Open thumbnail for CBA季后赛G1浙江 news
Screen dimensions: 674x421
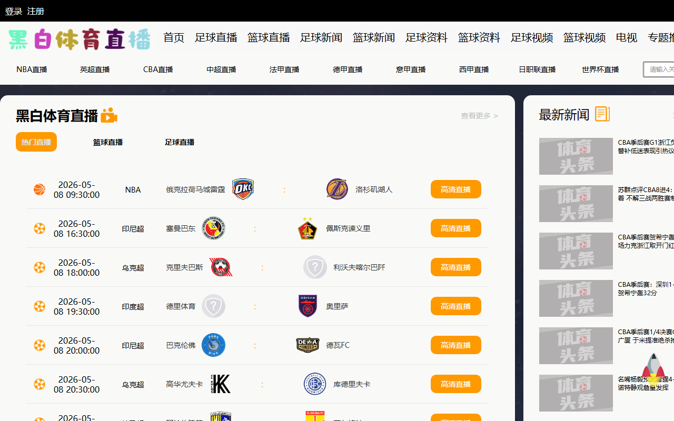click(x=576, y=156)
